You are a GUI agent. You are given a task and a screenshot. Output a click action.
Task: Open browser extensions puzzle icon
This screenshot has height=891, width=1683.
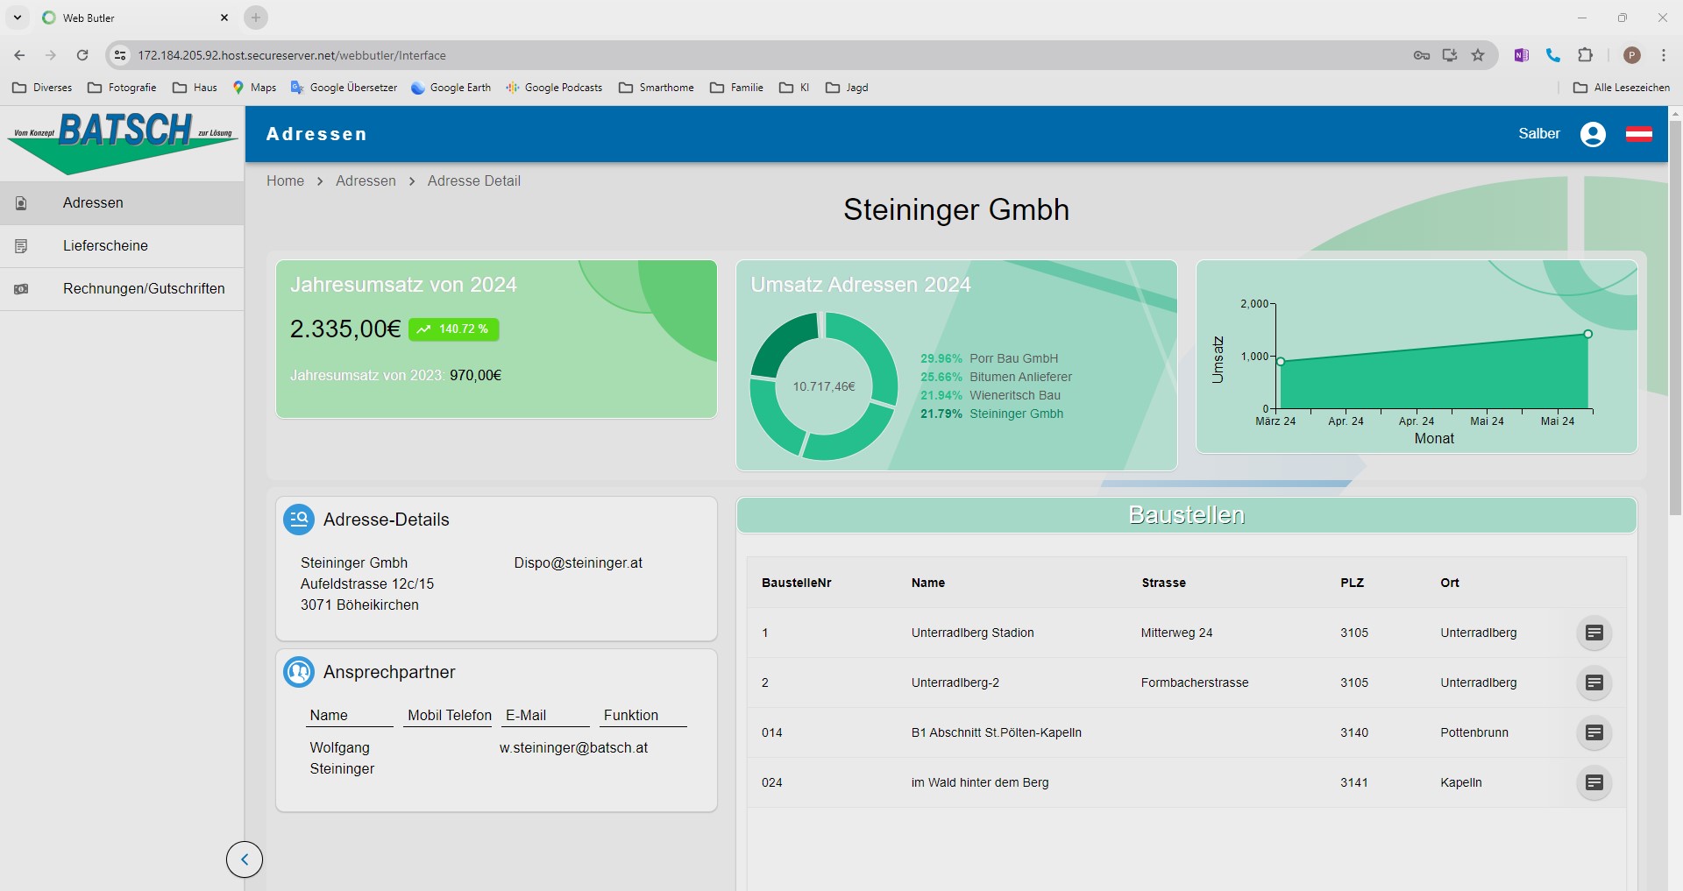(x=1585, y=55)
